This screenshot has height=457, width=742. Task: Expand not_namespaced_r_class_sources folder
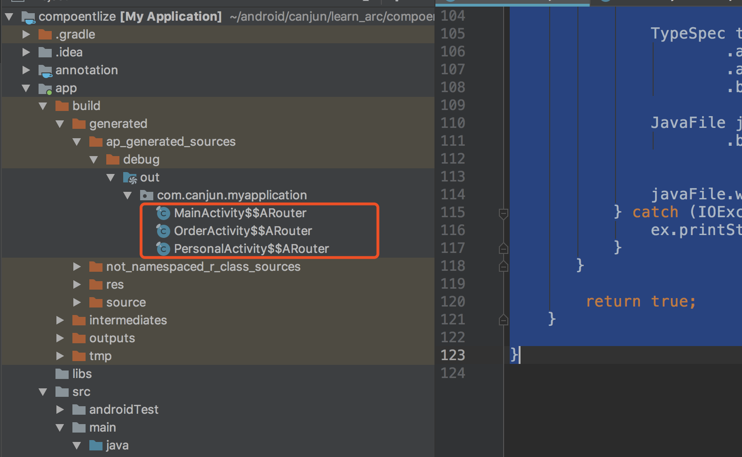77,267
